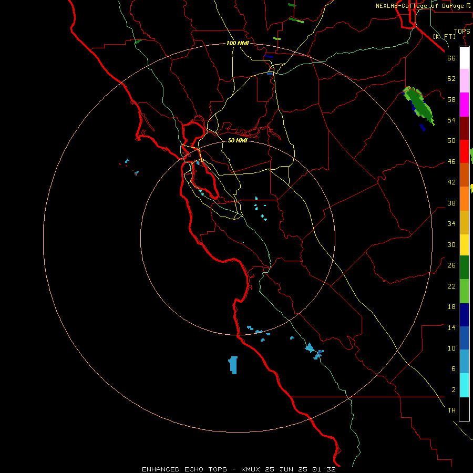Click the "[K FT]" units label
The height and width of the screenshot is (473, 473).
pyautogui.click(x=444, y=36)
